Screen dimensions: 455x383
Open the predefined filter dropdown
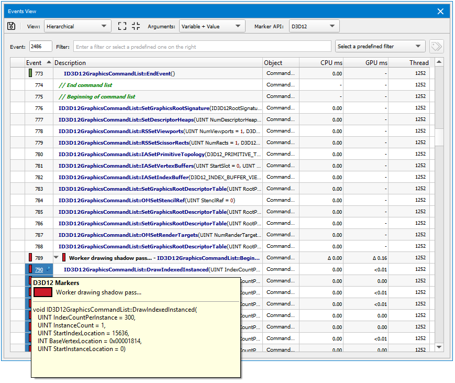point(380,47)
